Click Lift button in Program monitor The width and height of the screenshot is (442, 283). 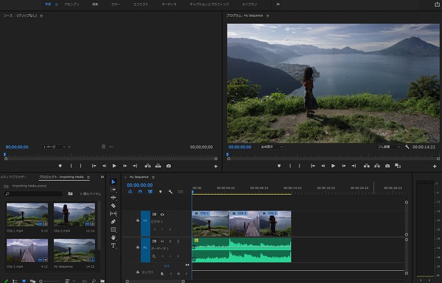point(366,166)
